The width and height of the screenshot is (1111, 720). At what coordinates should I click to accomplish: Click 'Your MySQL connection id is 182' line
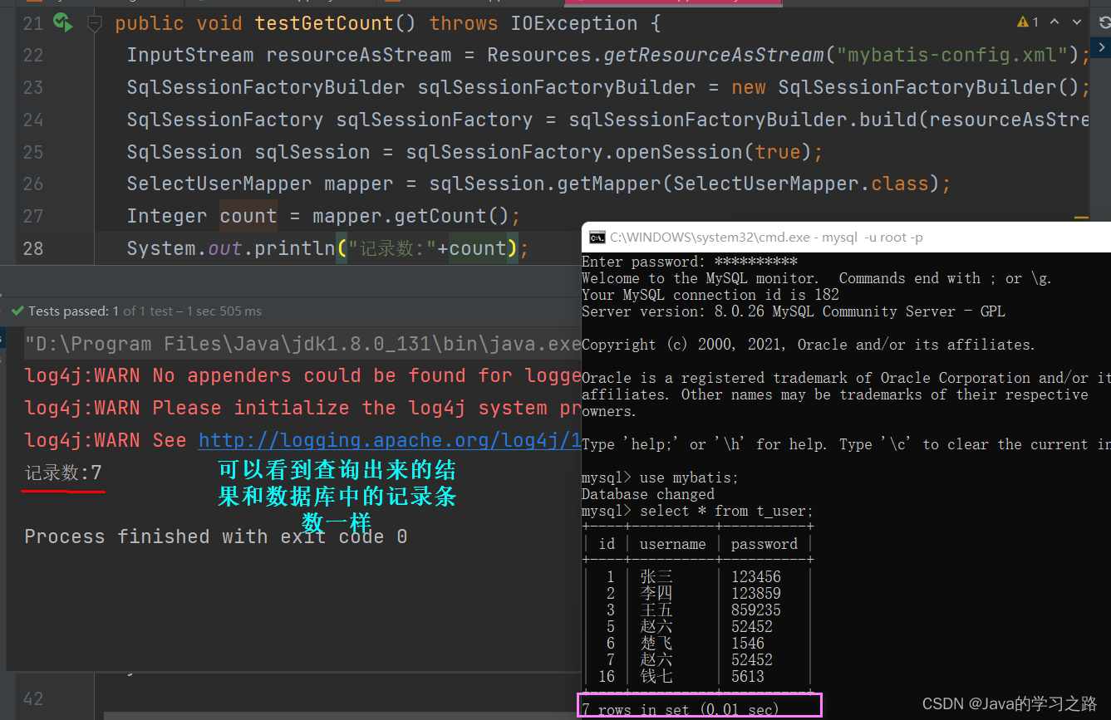click(710, 295)
